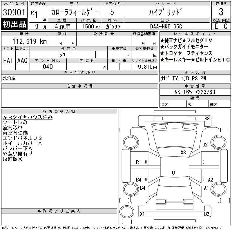
Task: Select sales point トヨタセーフティセンス
Action: click(x=186, y=53)
